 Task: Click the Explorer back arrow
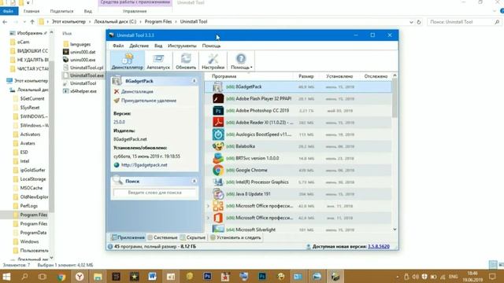(5, 22)
